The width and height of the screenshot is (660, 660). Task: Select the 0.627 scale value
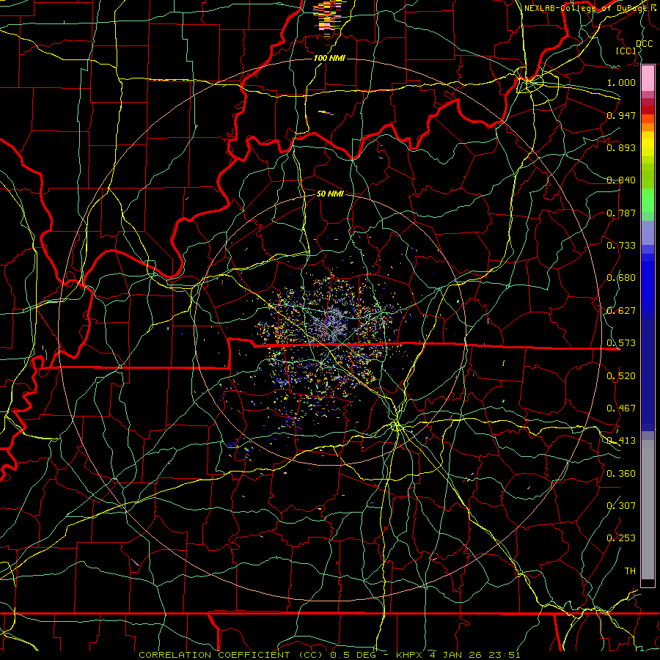[x=621, y=311]
